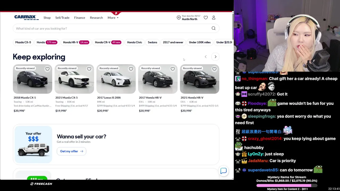
Task: Click username no_thingman in chat
Action: 254,79
